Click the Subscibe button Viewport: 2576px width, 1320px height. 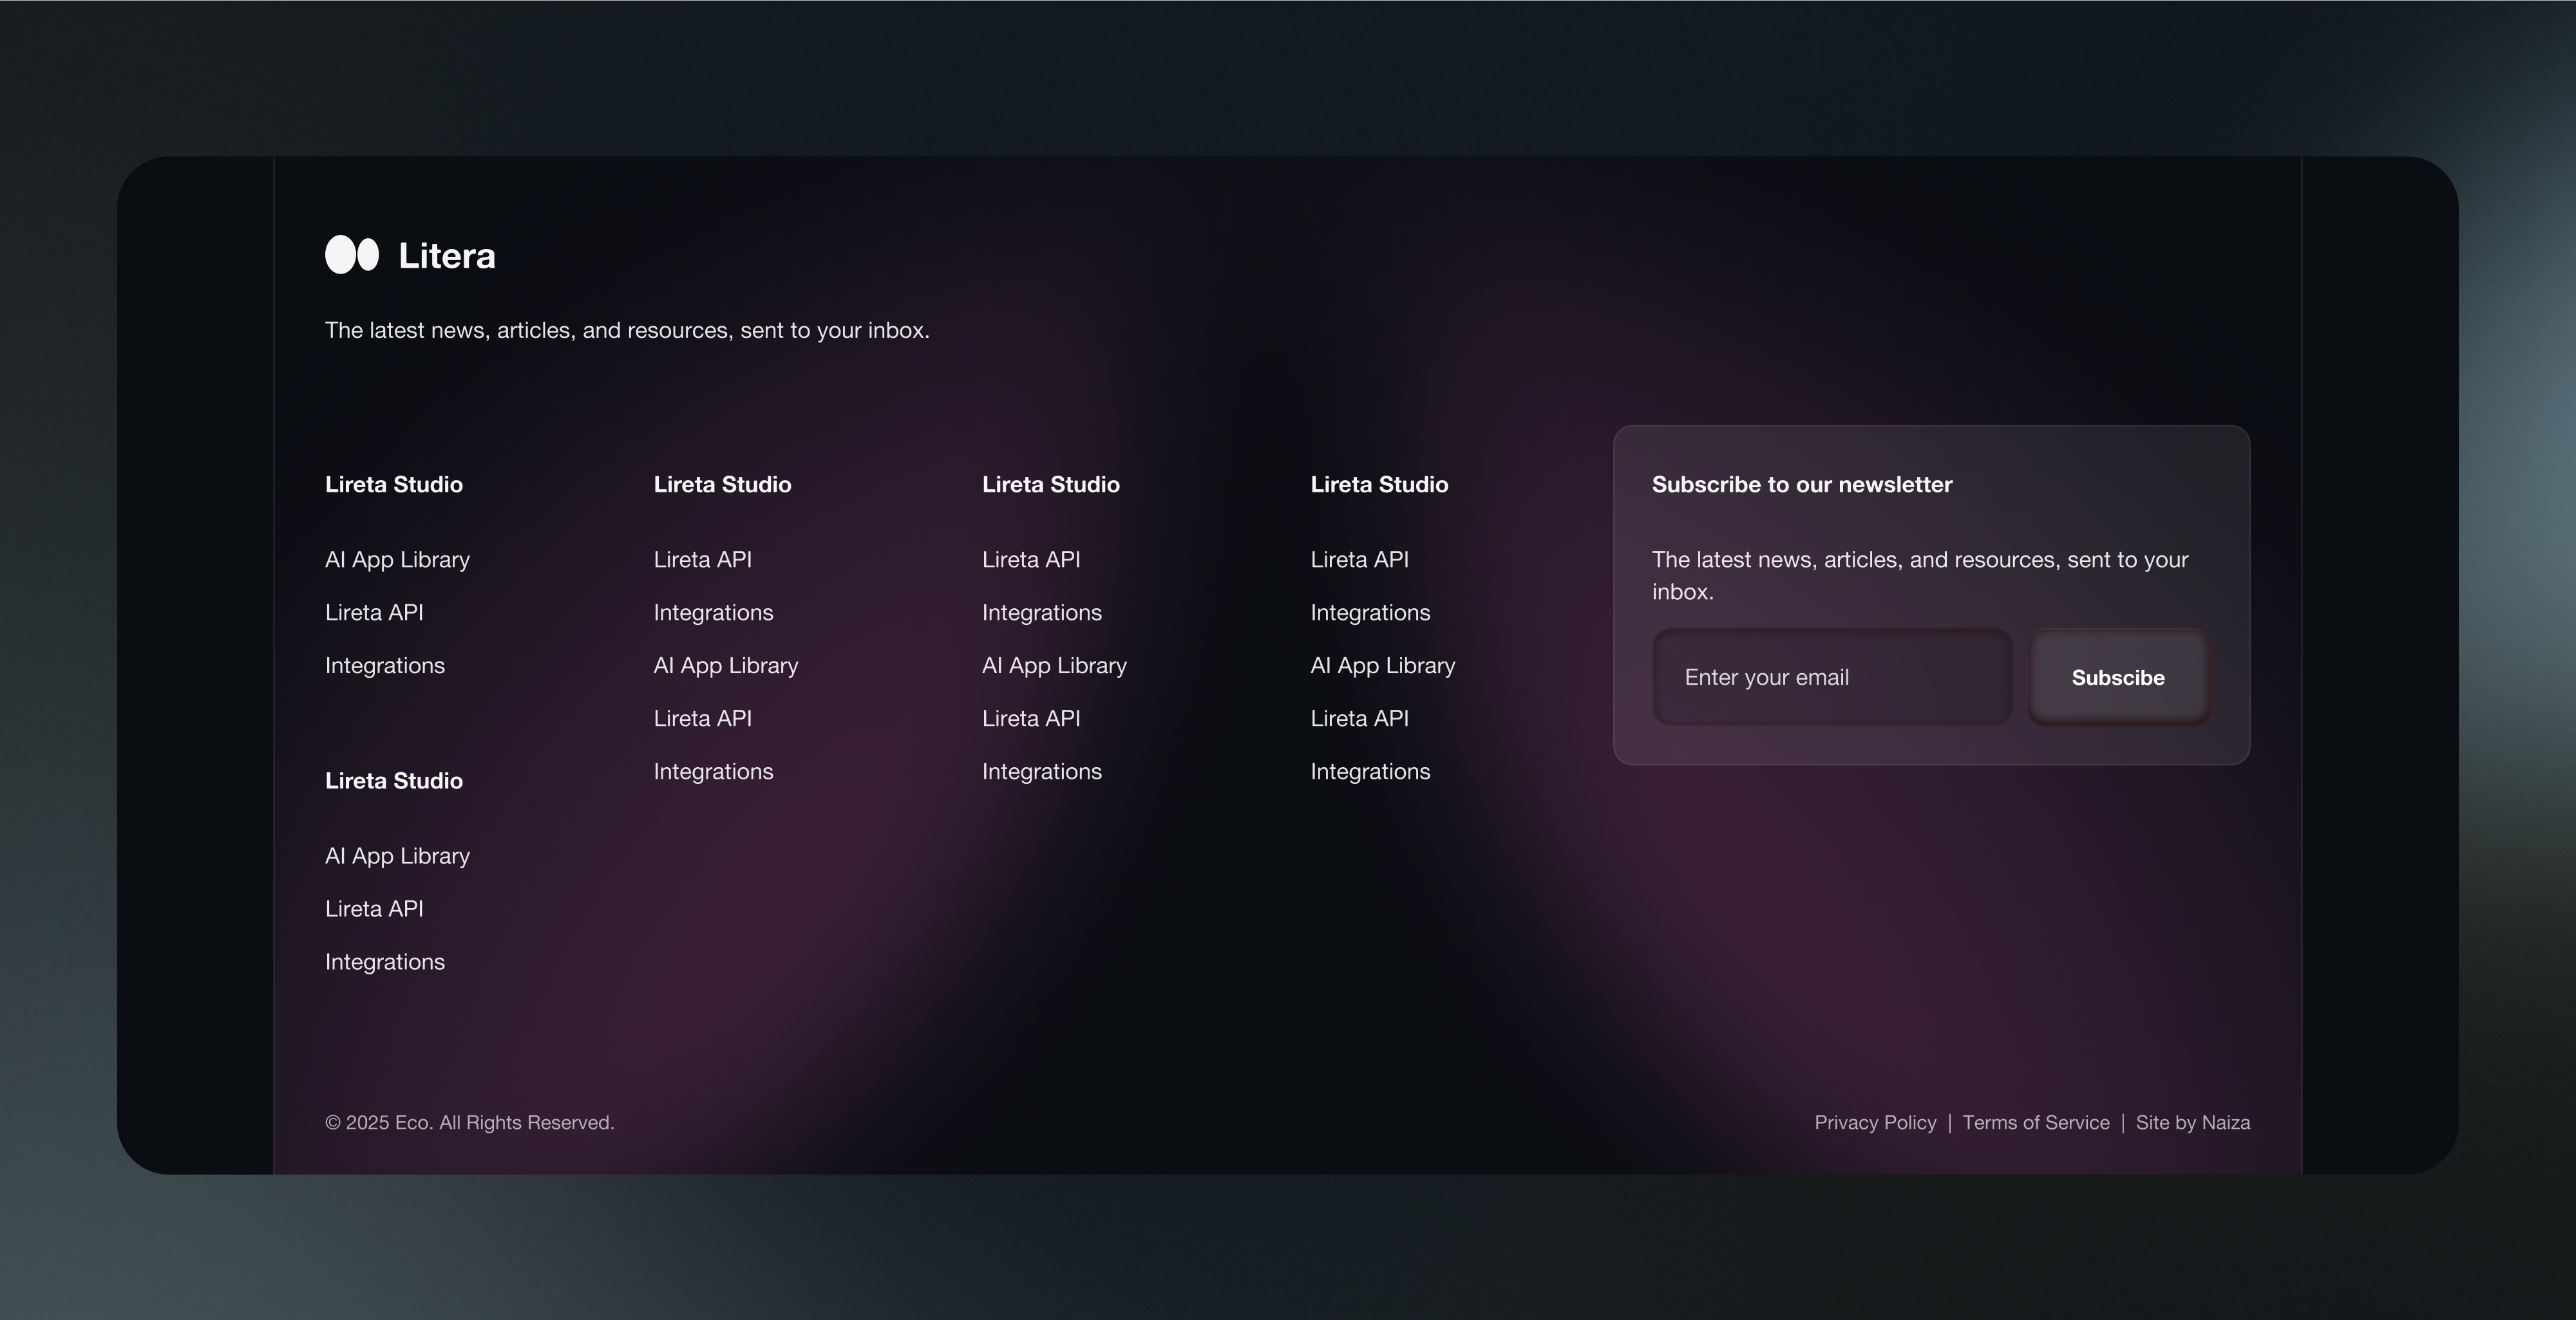pos(2118,678)
